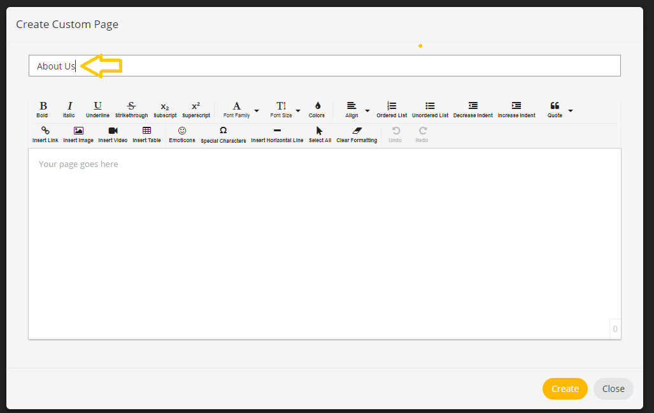Click Insert Video tool
Viewport: 654px width, 413px height.
pos(113,135)
